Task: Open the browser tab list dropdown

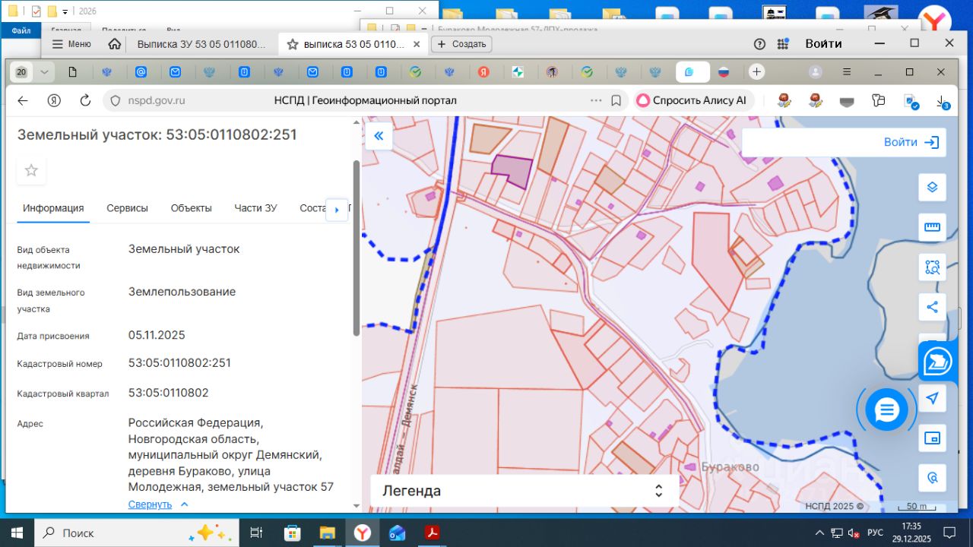Action: [44, 72]
